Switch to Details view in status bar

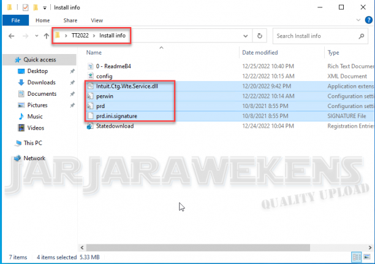tap(357, 257)
